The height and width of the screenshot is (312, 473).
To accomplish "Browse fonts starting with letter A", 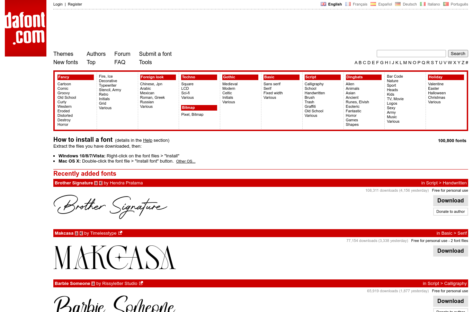I will pos(356,63).
